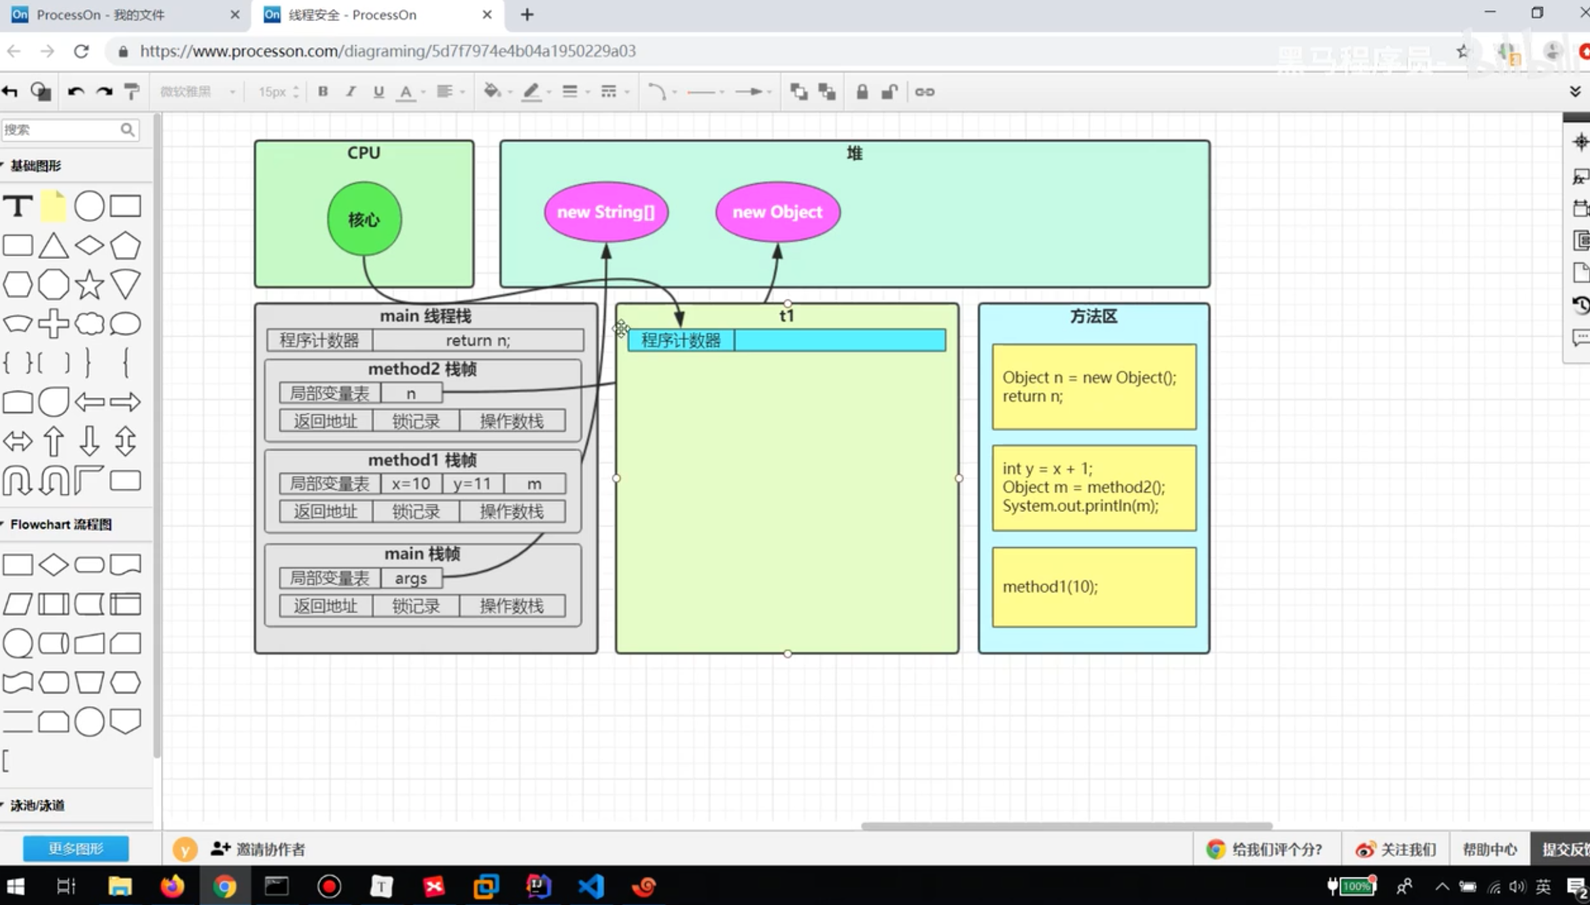Select the text tool shape
This screenshot has height=905, width=1590.
coord(18,207)
